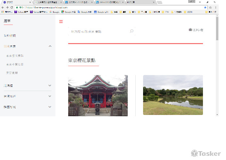Open the red shrine photo thumbnail
Screen dimensions: 226x160
98,95
